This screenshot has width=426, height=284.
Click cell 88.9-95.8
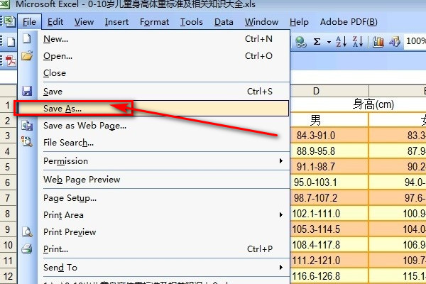(x=329, y=151)
